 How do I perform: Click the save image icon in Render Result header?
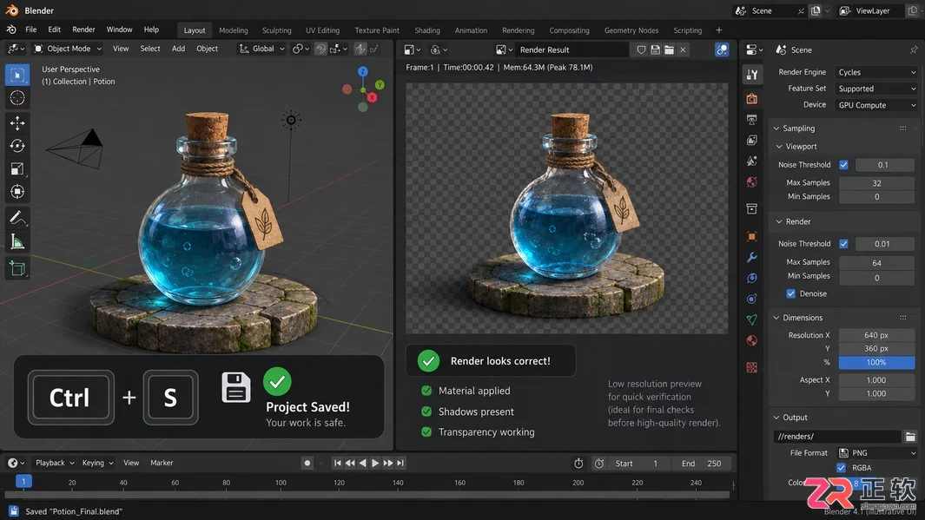pyautogui.click(x=656, y=50)
